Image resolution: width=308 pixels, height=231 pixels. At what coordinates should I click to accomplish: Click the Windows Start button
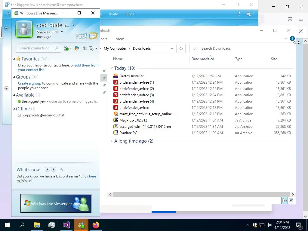pos(7,225)
